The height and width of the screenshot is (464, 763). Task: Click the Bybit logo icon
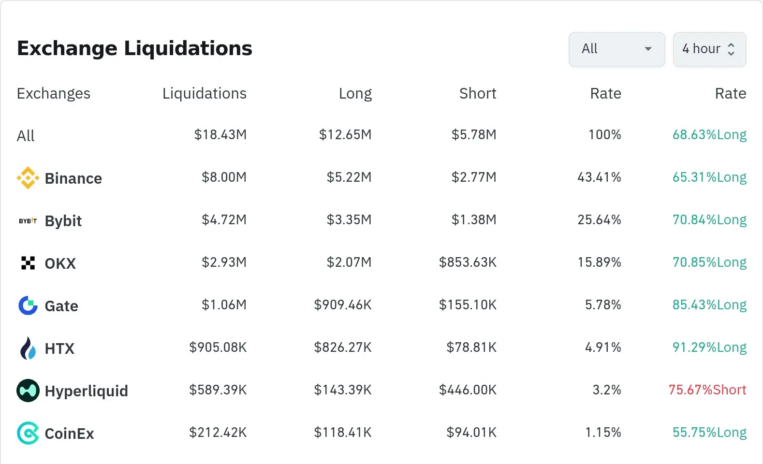[x=28, y=221]
